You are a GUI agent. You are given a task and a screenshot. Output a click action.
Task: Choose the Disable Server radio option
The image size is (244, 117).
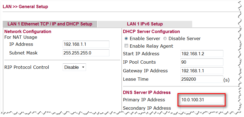click(165, 38)
